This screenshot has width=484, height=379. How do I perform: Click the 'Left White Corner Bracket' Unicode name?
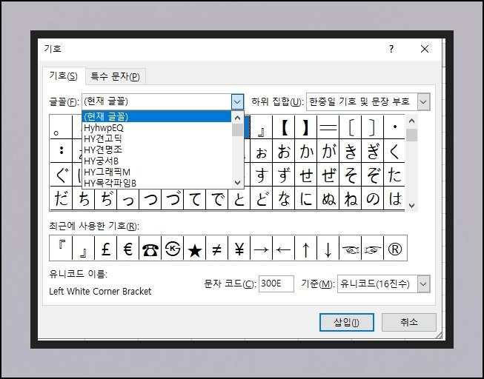coord(100,292)
